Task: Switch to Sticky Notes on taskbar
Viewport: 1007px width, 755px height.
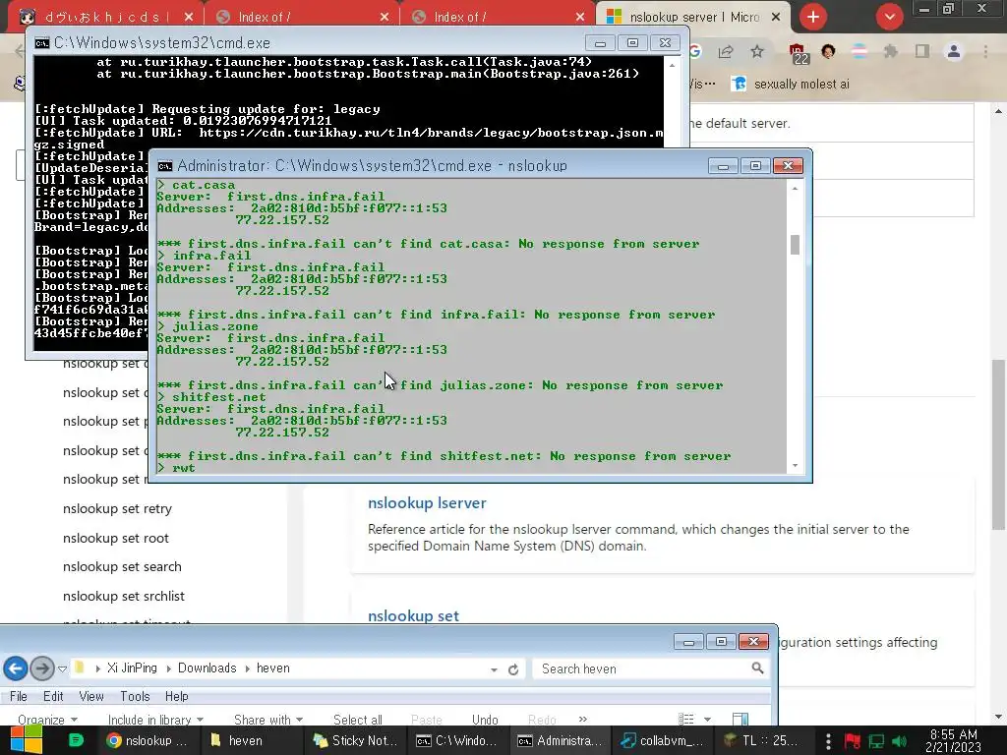Action: tap(355, 740)
